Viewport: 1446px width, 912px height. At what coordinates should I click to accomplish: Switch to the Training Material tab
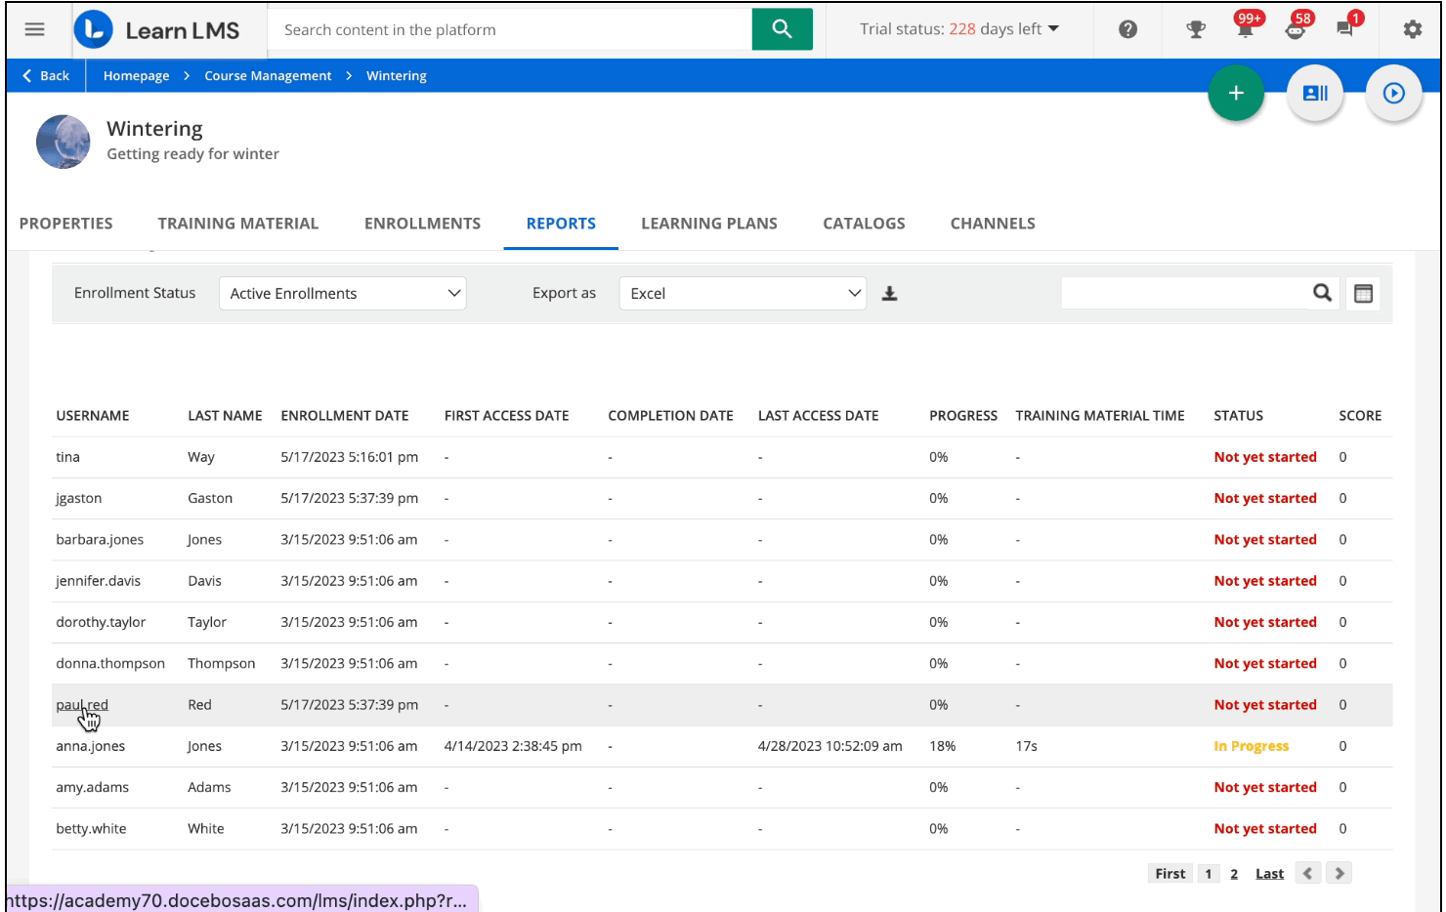pos(238,224)
